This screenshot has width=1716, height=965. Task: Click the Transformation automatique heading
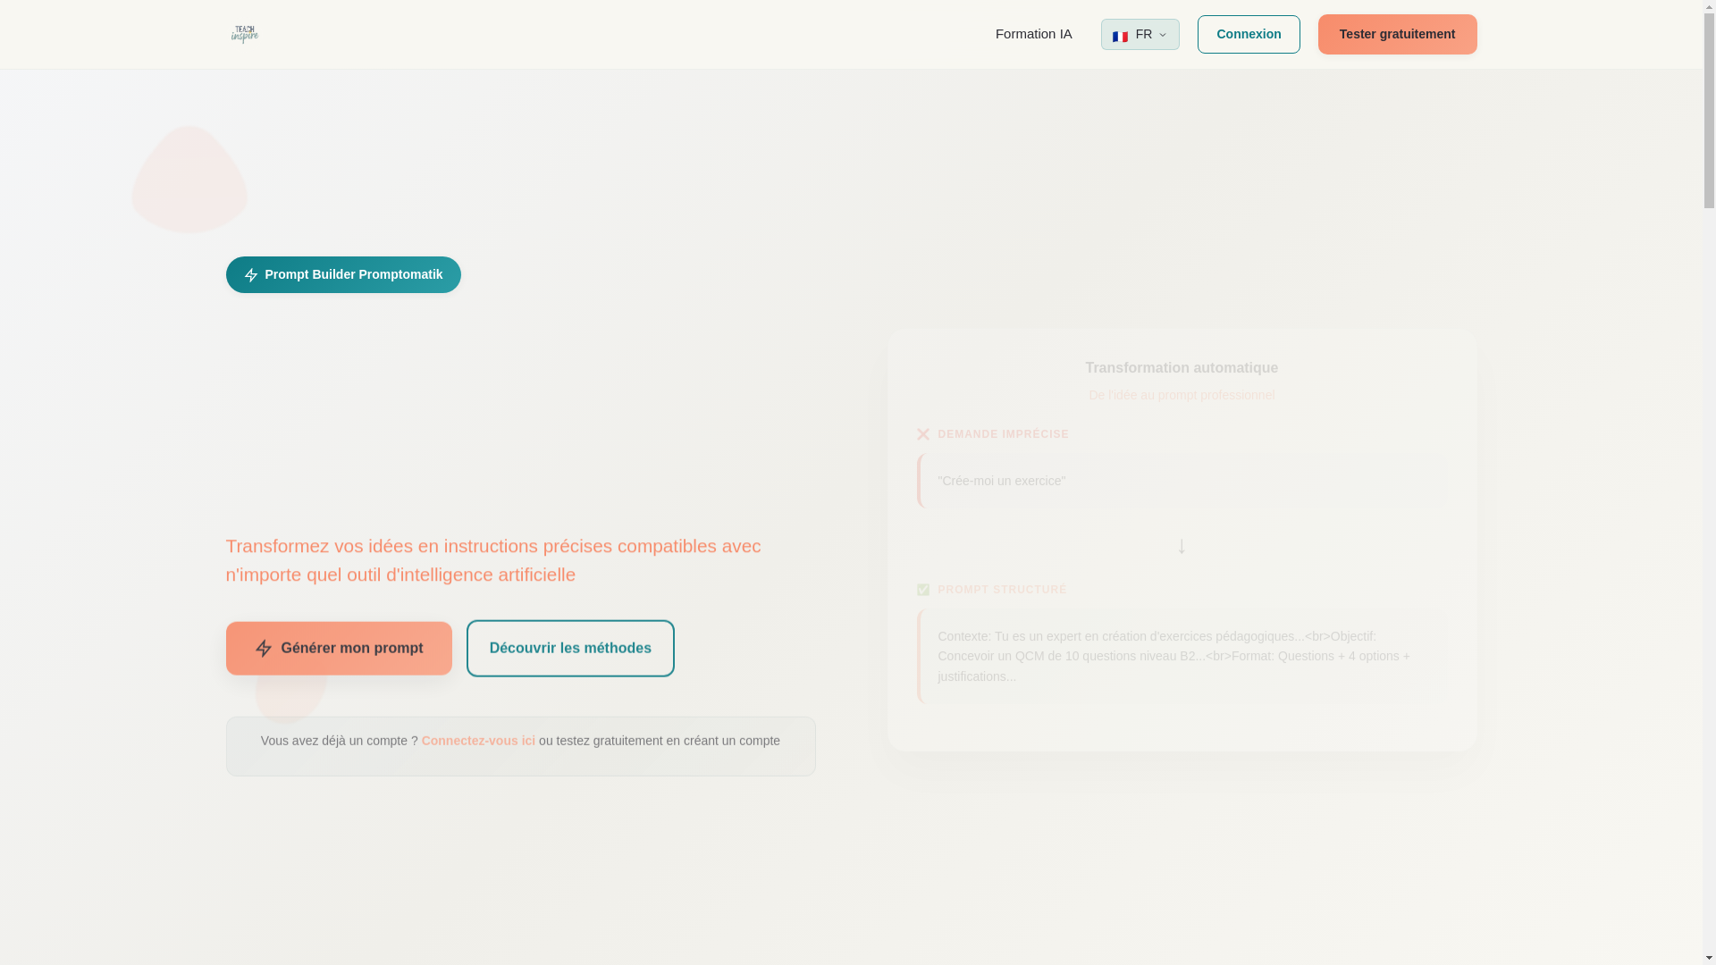click(1182, 368)
